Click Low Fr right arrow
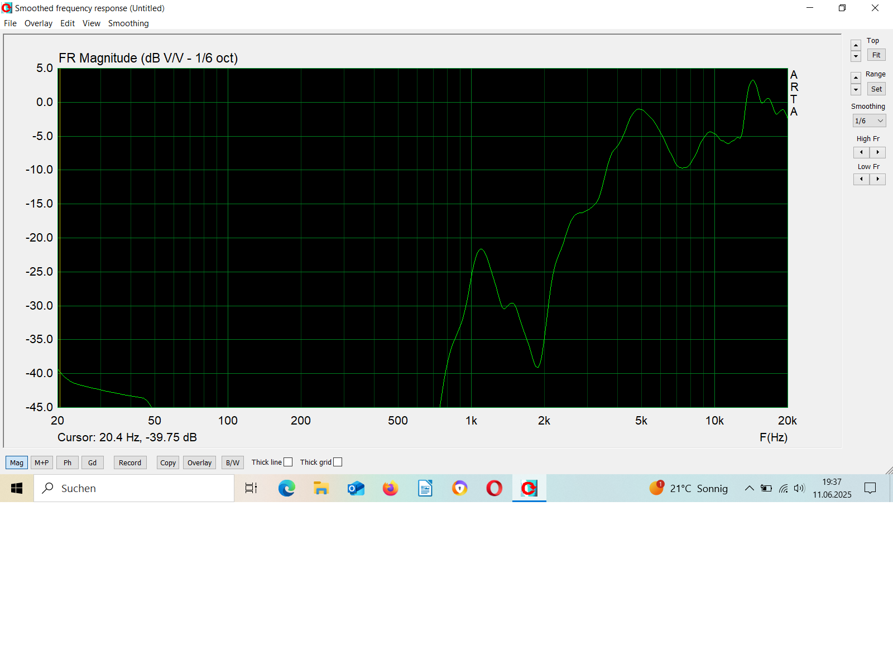Screen dimensions: 893x665 coord(877,179)
